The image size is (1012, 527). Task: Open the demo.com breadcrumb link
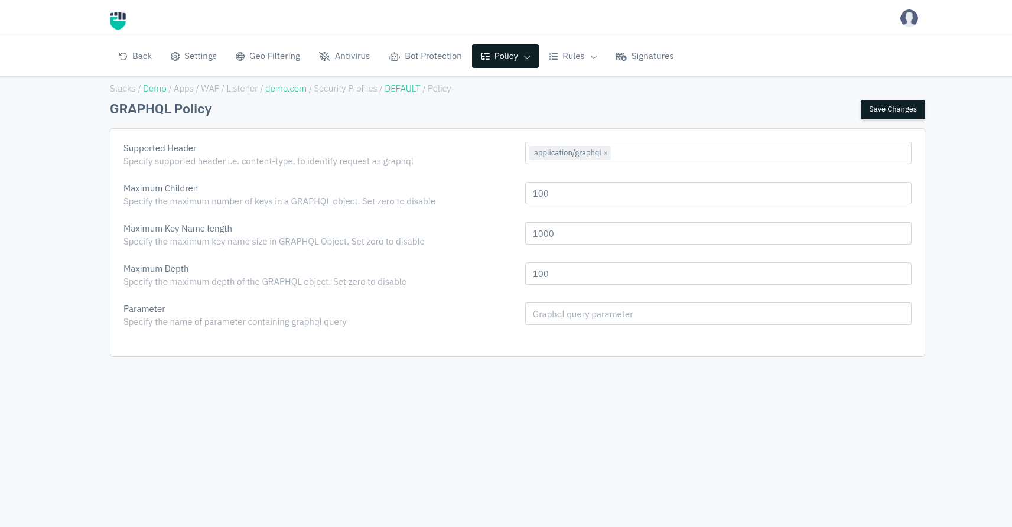pos(285,89)
